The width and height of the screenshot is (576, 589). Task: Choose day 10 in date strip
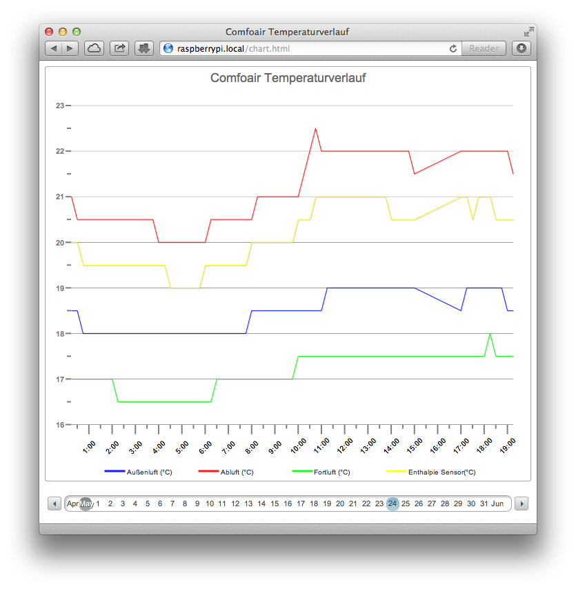click(x=210, y=503)
